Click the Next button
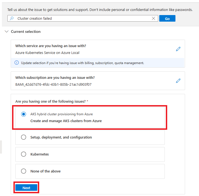The image size is (199, 196). [x=26, y=188]
